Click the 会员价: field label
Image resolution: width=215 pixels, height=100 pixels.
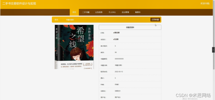tap(103, 40)
